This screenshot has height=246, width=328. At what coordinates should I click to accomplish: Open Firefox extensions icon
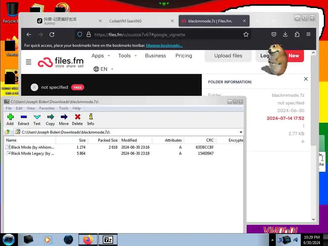coord(297,35)
